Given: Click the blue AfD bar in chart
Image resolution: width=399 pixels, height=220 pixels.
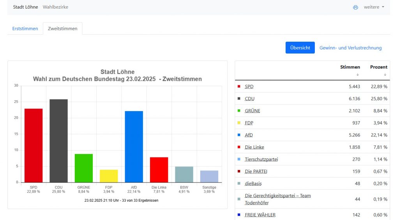Looking at the screenshot, I should tap(134, 146).
